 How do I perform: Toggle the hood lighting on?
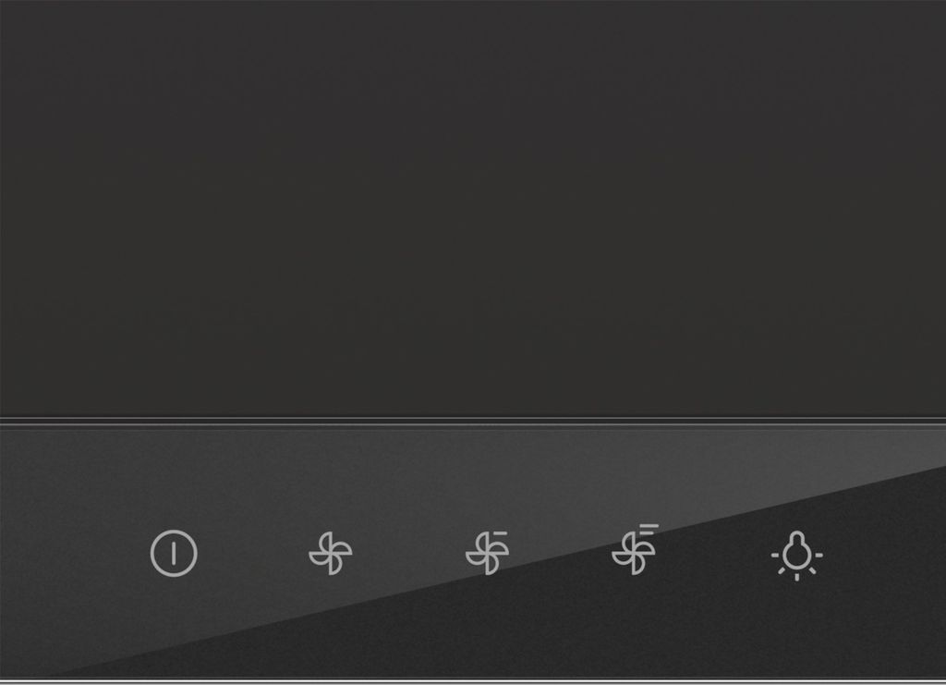point(797,556)
